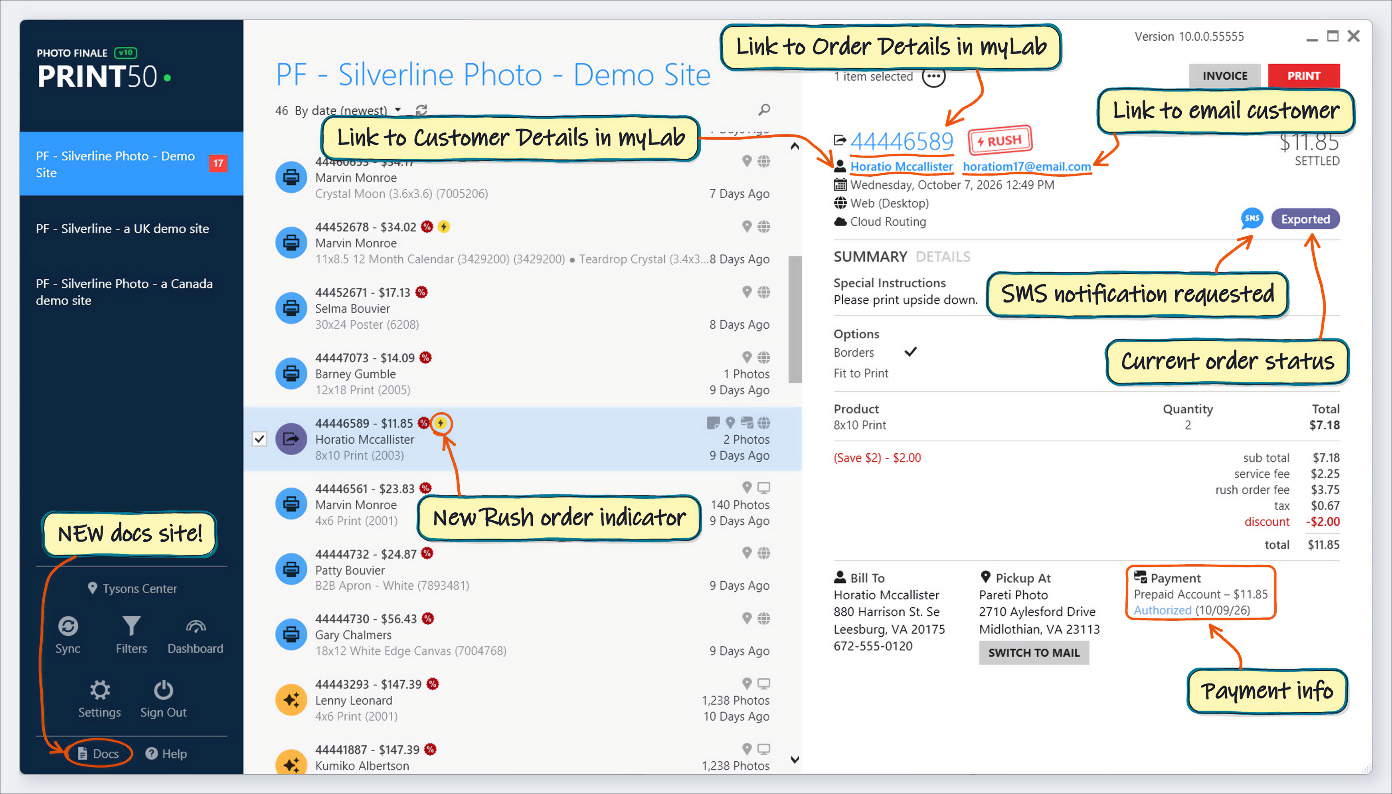This screenshot has width=1392, height=794.
Task: Select order 44444730 Gary Chalmers
Action: [x=522, y=635]
